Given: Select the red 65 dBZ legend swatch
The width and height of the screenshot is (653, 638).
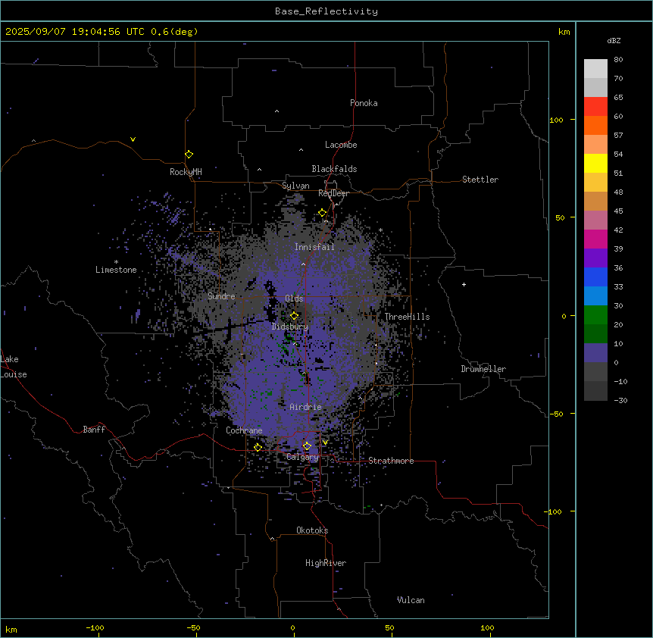Looking at the screenshot, I should pyautogui.click(x=595, y=107).
